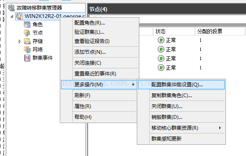Sort by the 状态 column header

tap(174, 31)
